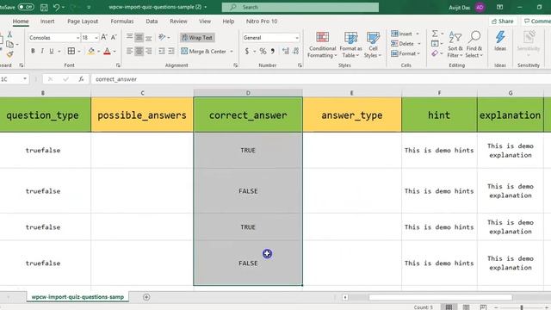Open the Find & Select dropdown
Screen dimensions: 551x310
click(x=474, y=45)
